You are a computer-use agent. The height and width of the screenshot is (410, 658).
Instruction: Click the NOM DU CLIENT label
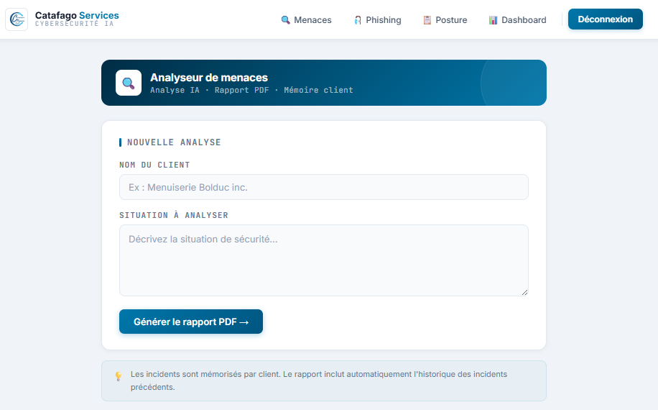154,165
